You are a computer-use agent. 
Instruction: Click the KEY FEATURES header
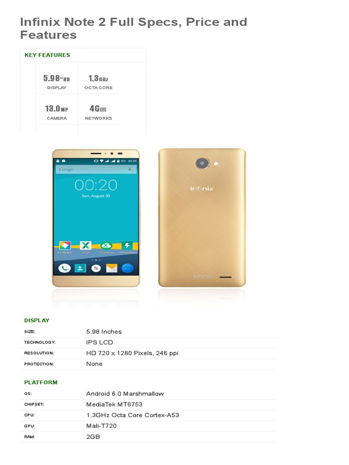47,55
